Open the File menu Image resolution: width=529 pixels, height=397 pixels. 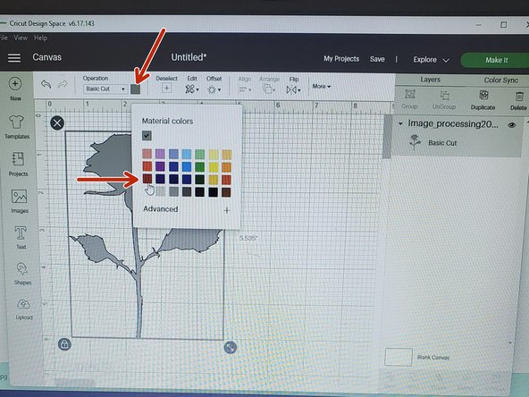(x=4, y=38)
